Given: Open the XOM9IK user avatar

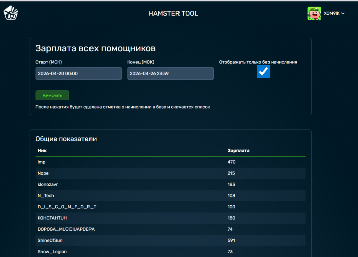Looking at the screenshot, I should pos(314,13).
